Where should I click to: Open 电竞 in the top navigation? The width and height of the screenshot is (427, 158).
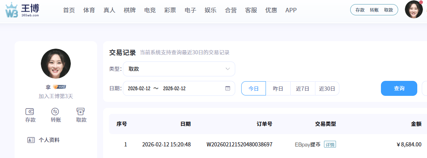(150, 10)
